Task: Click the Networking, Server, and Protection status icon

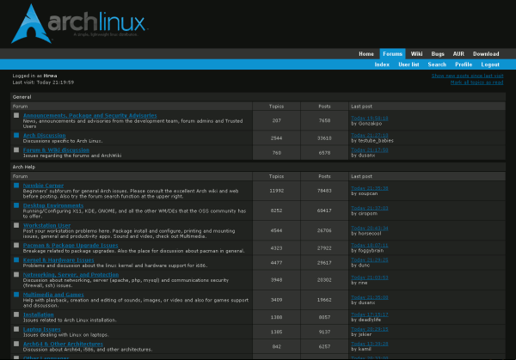Action: pos(16,275)
